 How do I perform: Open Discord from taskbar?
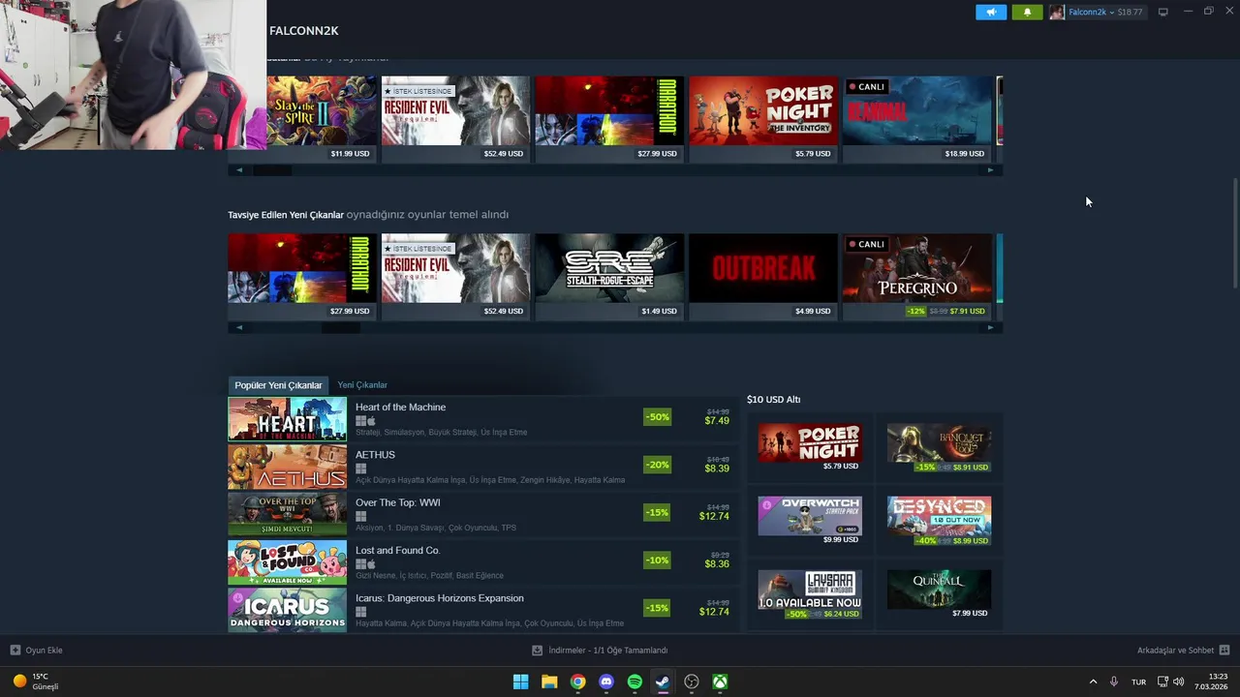pos(606,682)
